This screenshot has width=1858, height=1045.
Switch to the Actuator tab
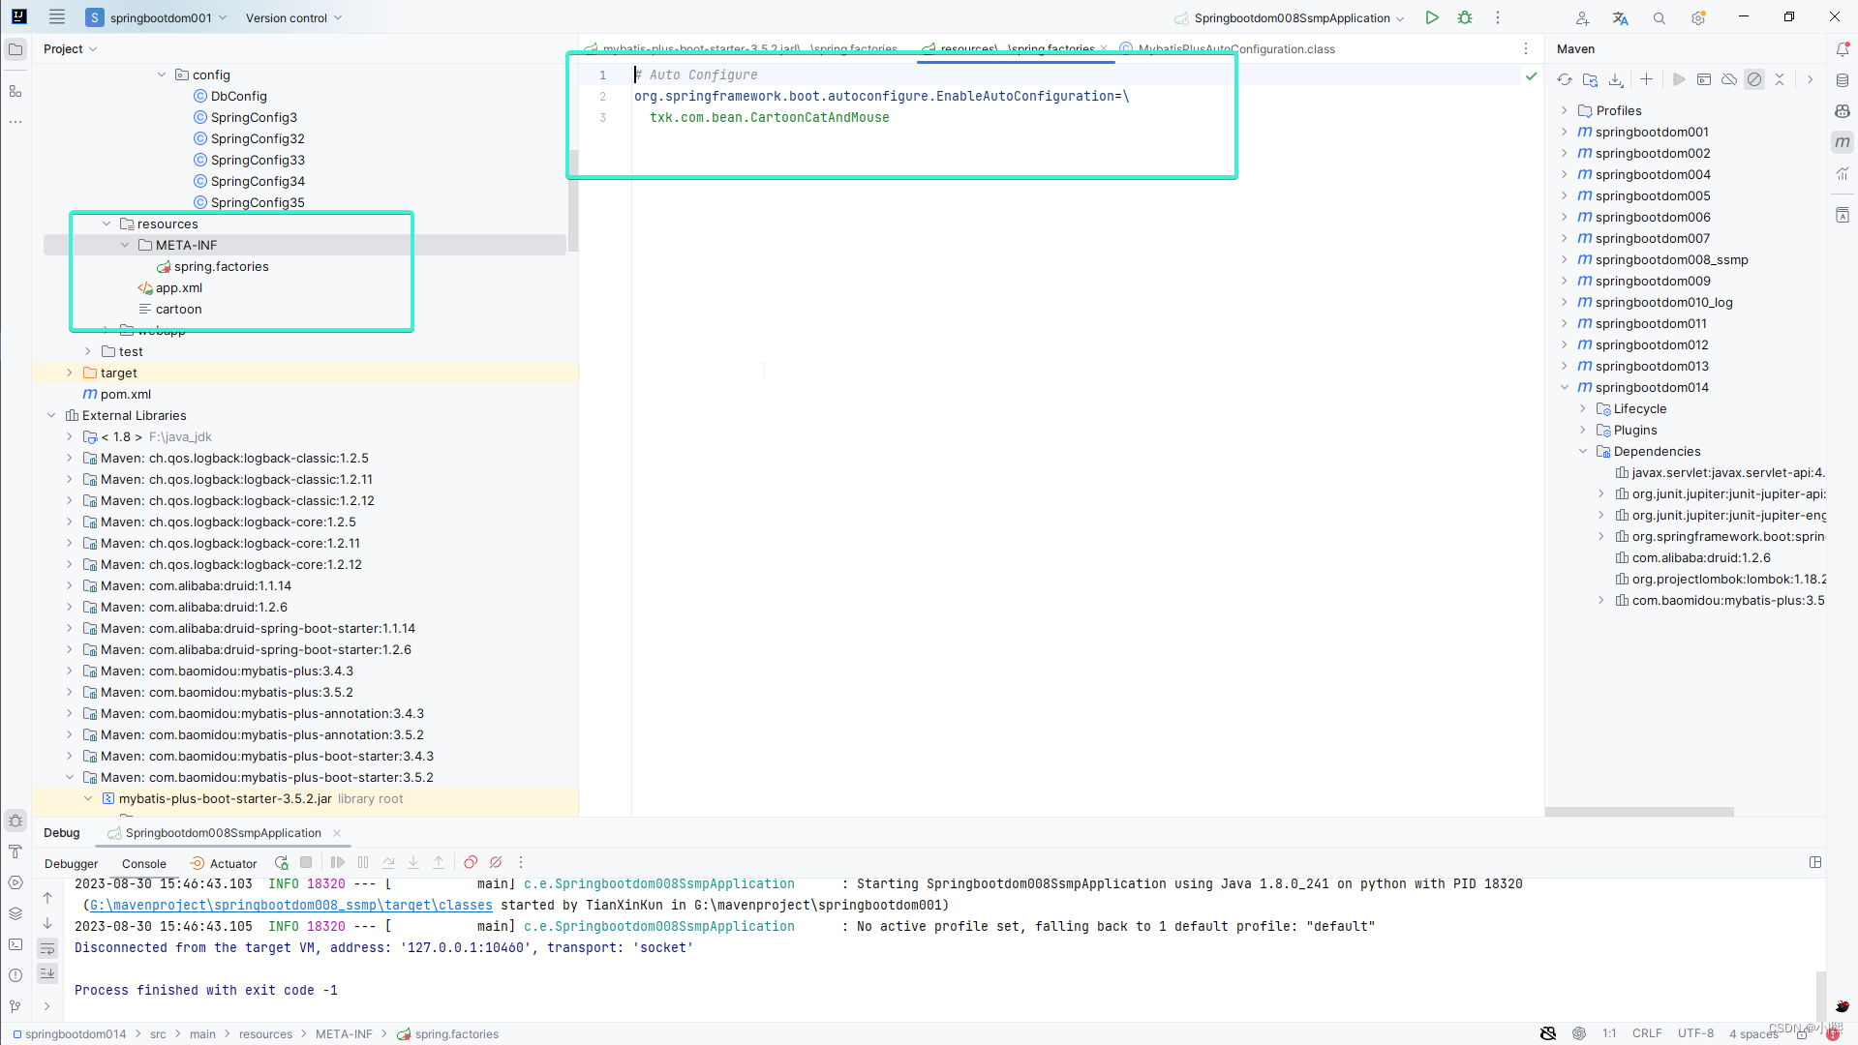pyautogui.click(x=224, y=863)
